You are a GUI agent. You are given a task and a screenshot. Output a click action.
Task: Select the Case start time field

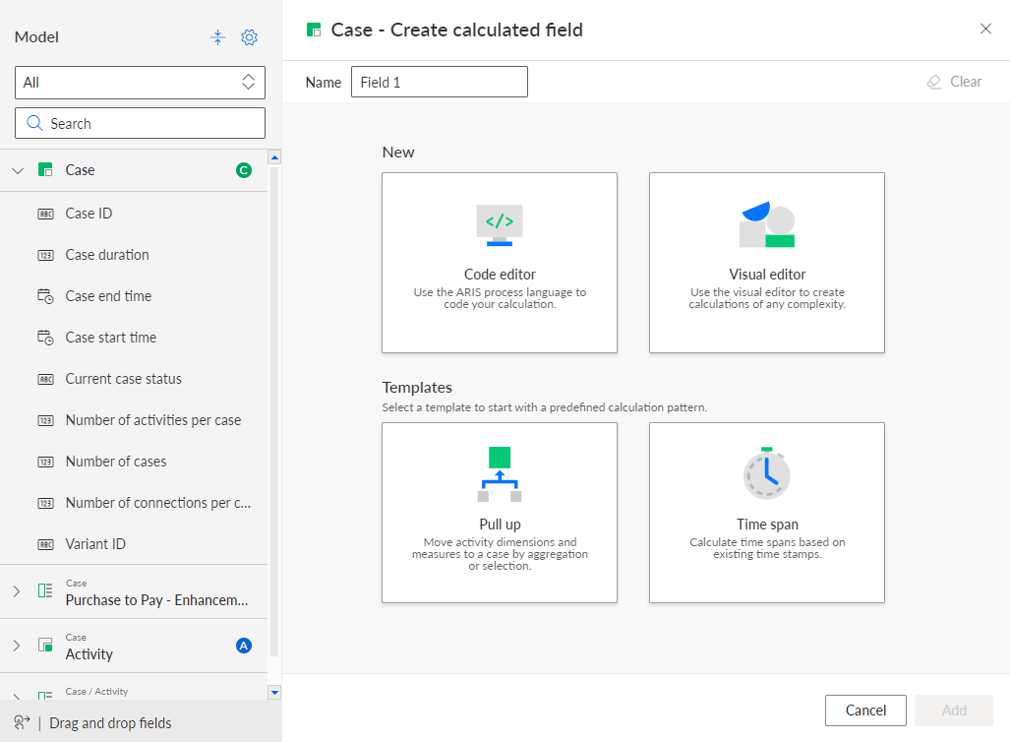134,338
